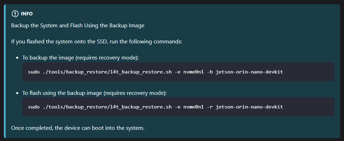Viewport: 344px width, 141px height.
Task: Click 'To backup the image' bullet text
Action: [x=81, y=58]
